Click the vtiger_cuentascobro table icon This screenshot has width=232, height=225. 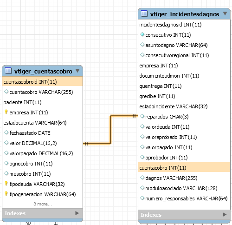point(8,71)
